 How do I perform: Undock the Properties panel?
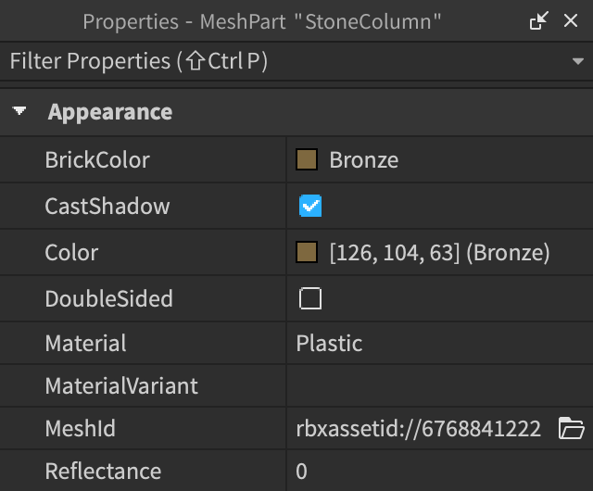coord(538,21)
